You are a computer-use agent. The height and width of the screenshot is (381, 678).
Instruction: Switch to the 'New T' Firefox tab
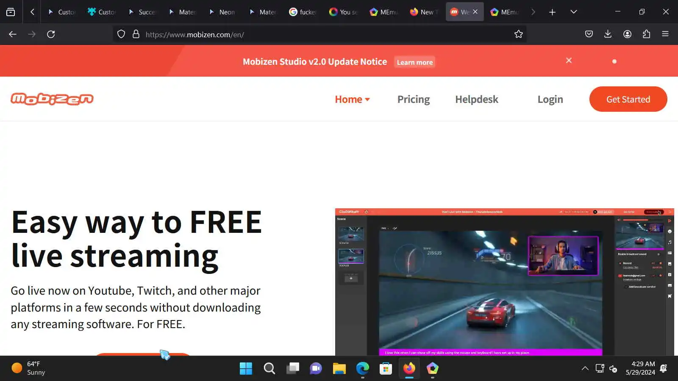coord(424,12)
